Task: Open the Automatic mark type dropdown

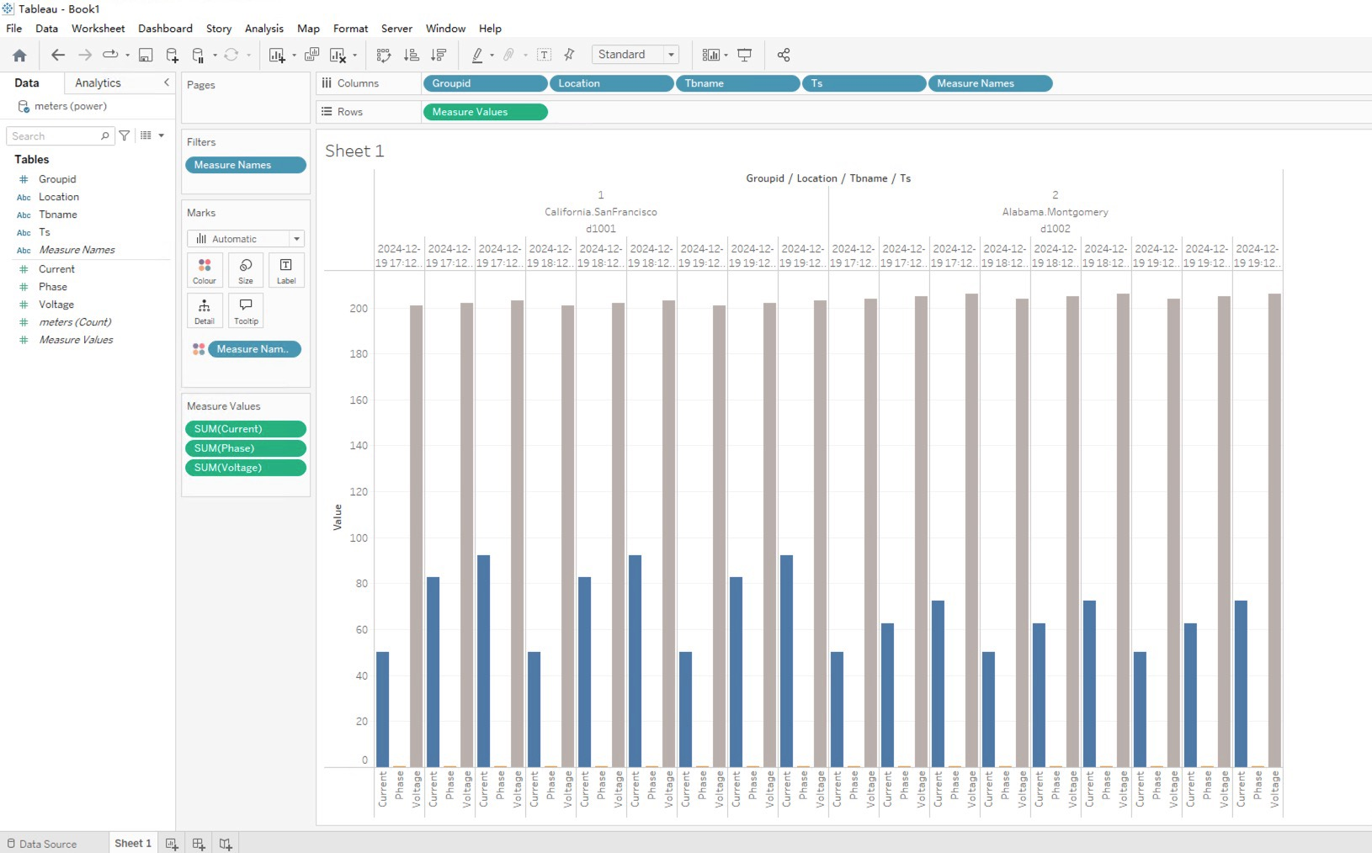Action: pos(296,239)
